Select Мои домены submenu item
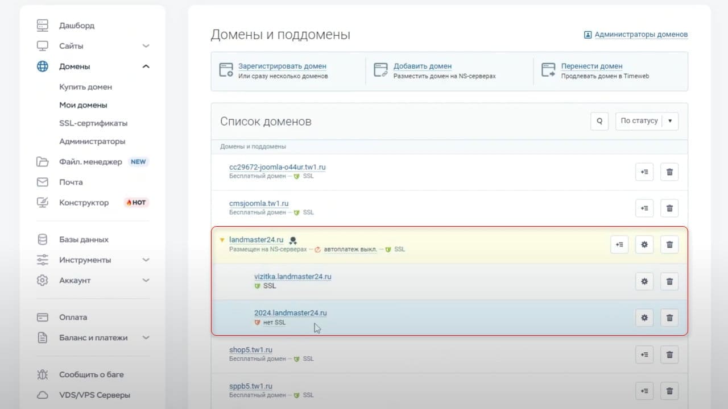The image size is (728, 409). 83,105
